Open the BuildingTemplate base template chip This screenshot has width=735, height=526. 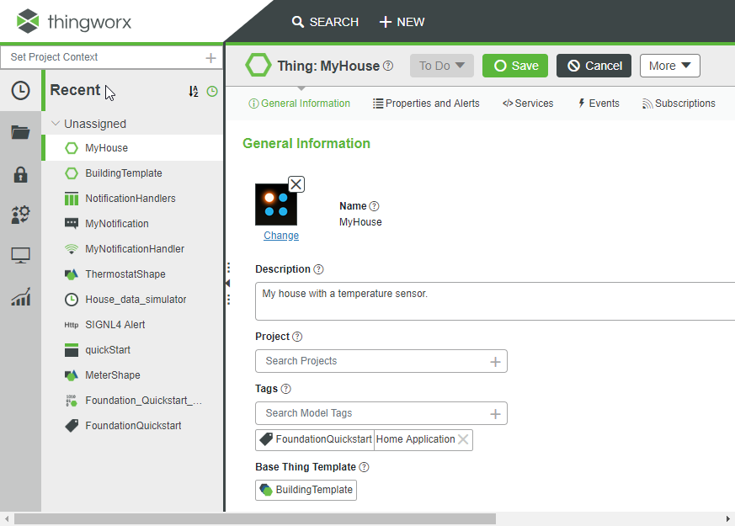(306, 490)
